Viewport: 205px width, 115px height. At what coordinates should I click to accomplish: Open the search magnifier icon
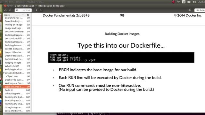pos(190,10)
